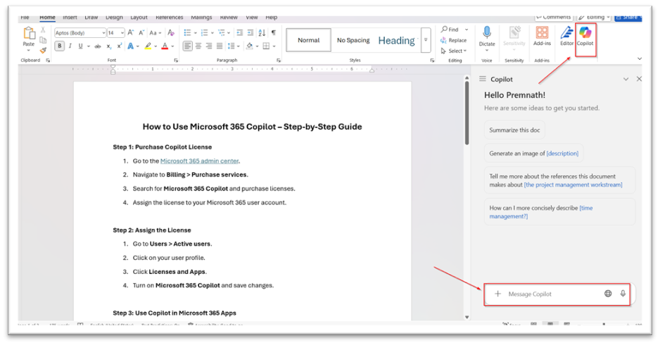Apply red Font Color button
Viewport: 660px width, 345px height.
coord(165,46)
